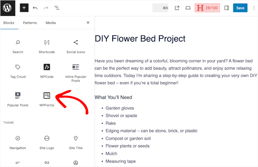Open the document overview list
The image size is (258, 167).
pyautogui.click(x=57, y=8)
